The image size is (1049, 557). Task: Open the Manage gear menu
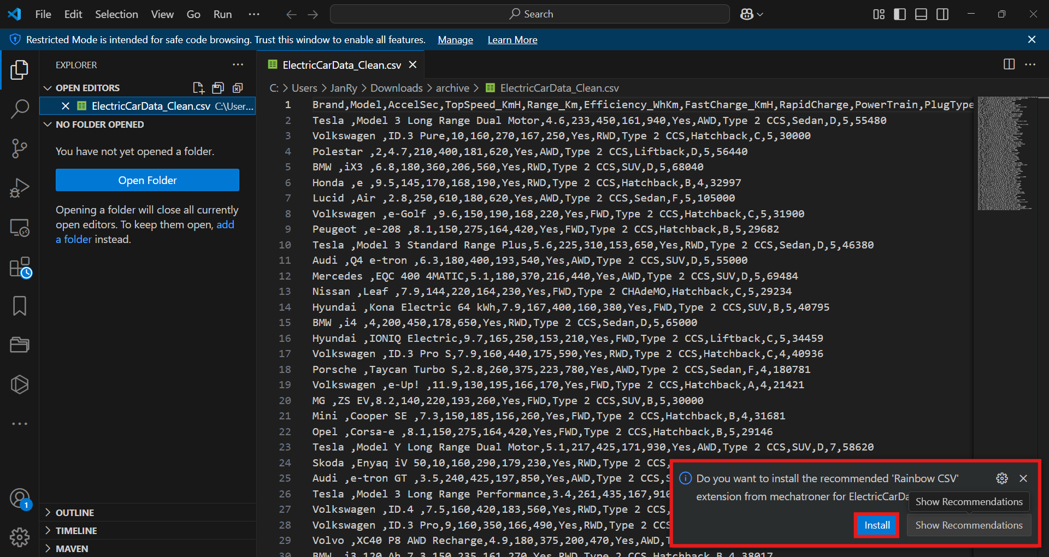(x=20, y=537)
